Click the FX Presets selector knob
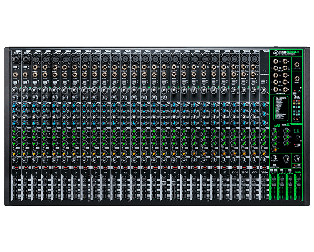Screen dimensions: 314x252 tap(298, 137)
